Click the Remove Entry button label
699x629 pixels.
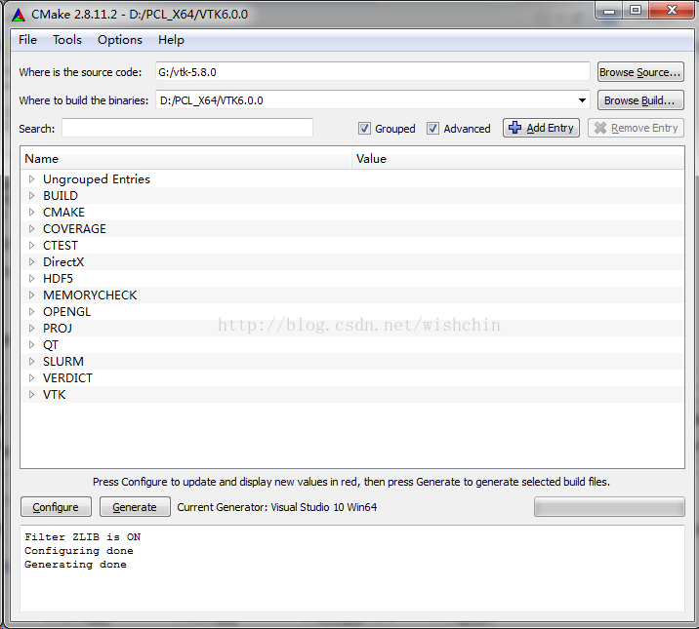pos(644,128)
